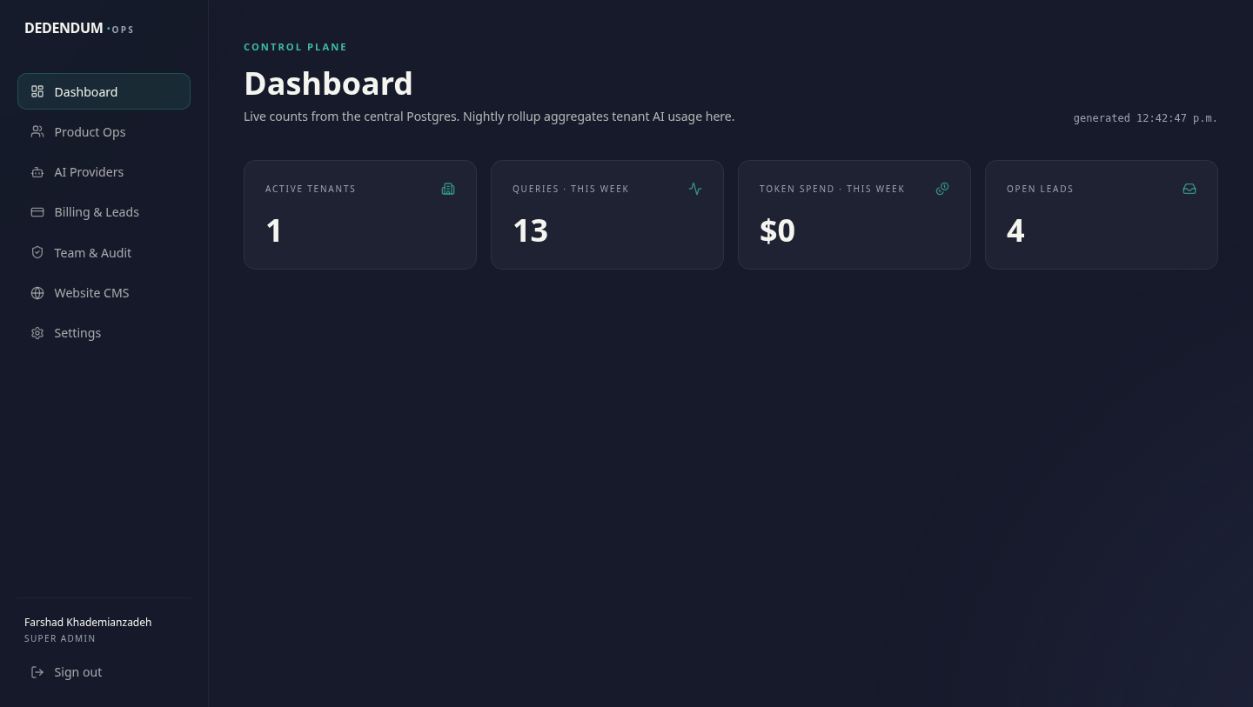Click the Billing & Leads card icon
Image resolution: width=1253 pixels, height=707 pixels.
pyautogui.click(x=37, y=212)
